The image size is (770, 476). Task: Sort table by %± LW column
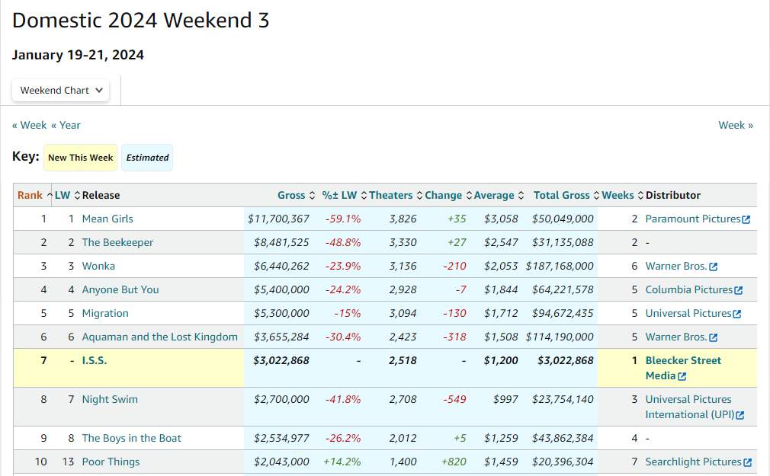(x=345, y=195)
